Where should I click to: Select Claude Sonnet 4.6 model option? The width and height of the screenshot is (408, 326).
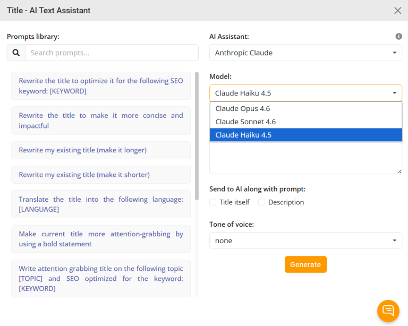[245, 122]
